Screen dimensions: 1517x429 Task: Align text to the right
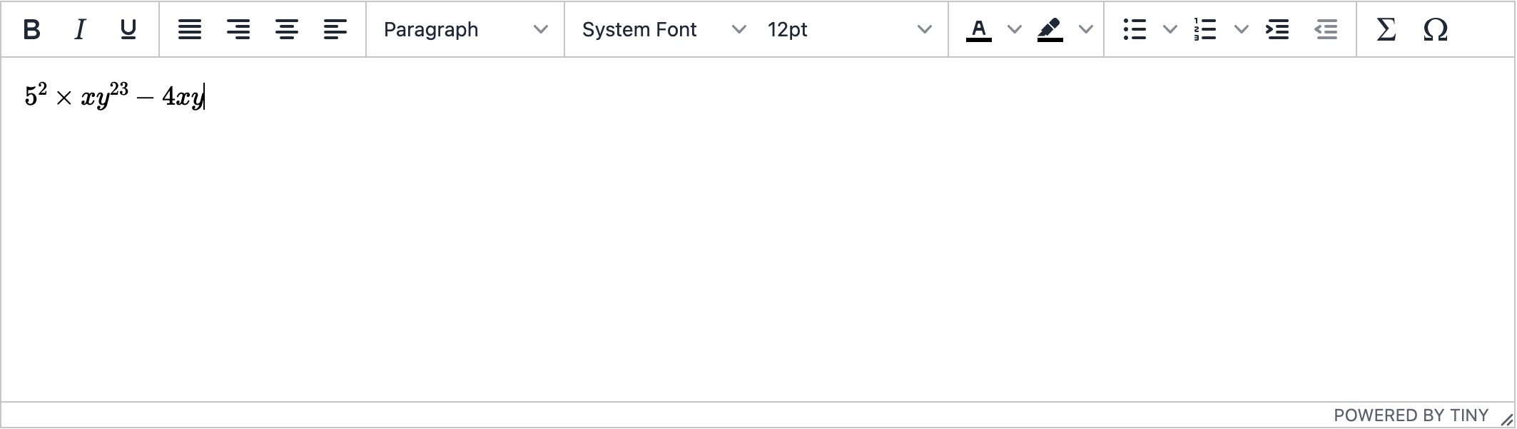[238, 29]
